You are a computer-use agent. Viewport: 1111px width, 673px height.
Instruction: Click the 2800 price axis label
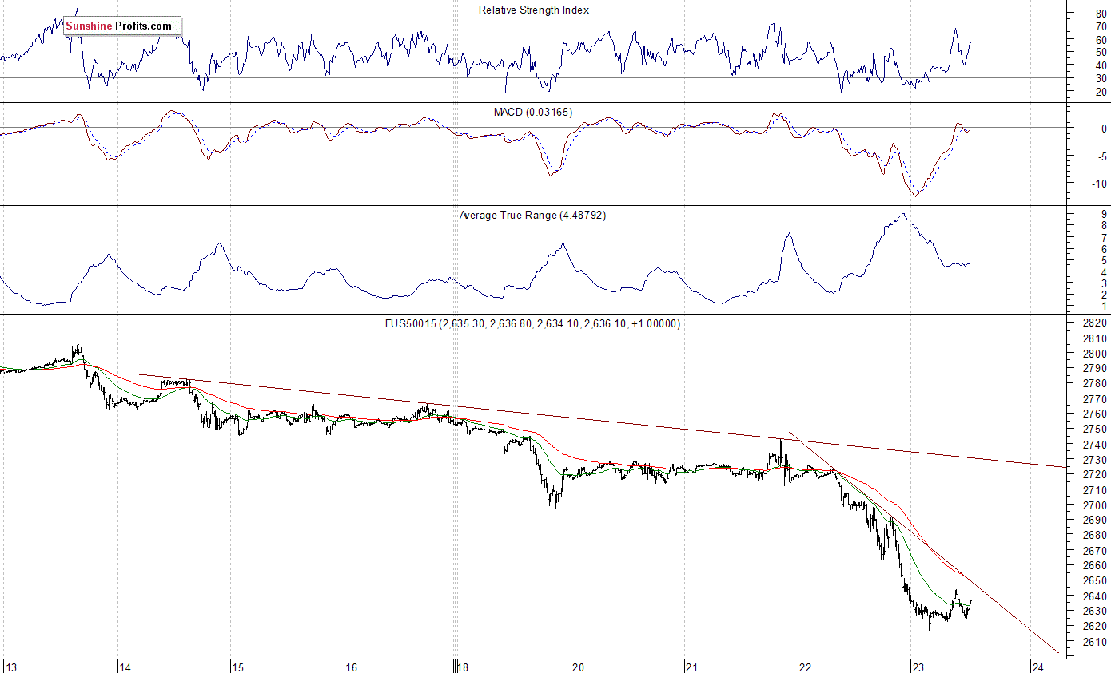(1094, 354)
